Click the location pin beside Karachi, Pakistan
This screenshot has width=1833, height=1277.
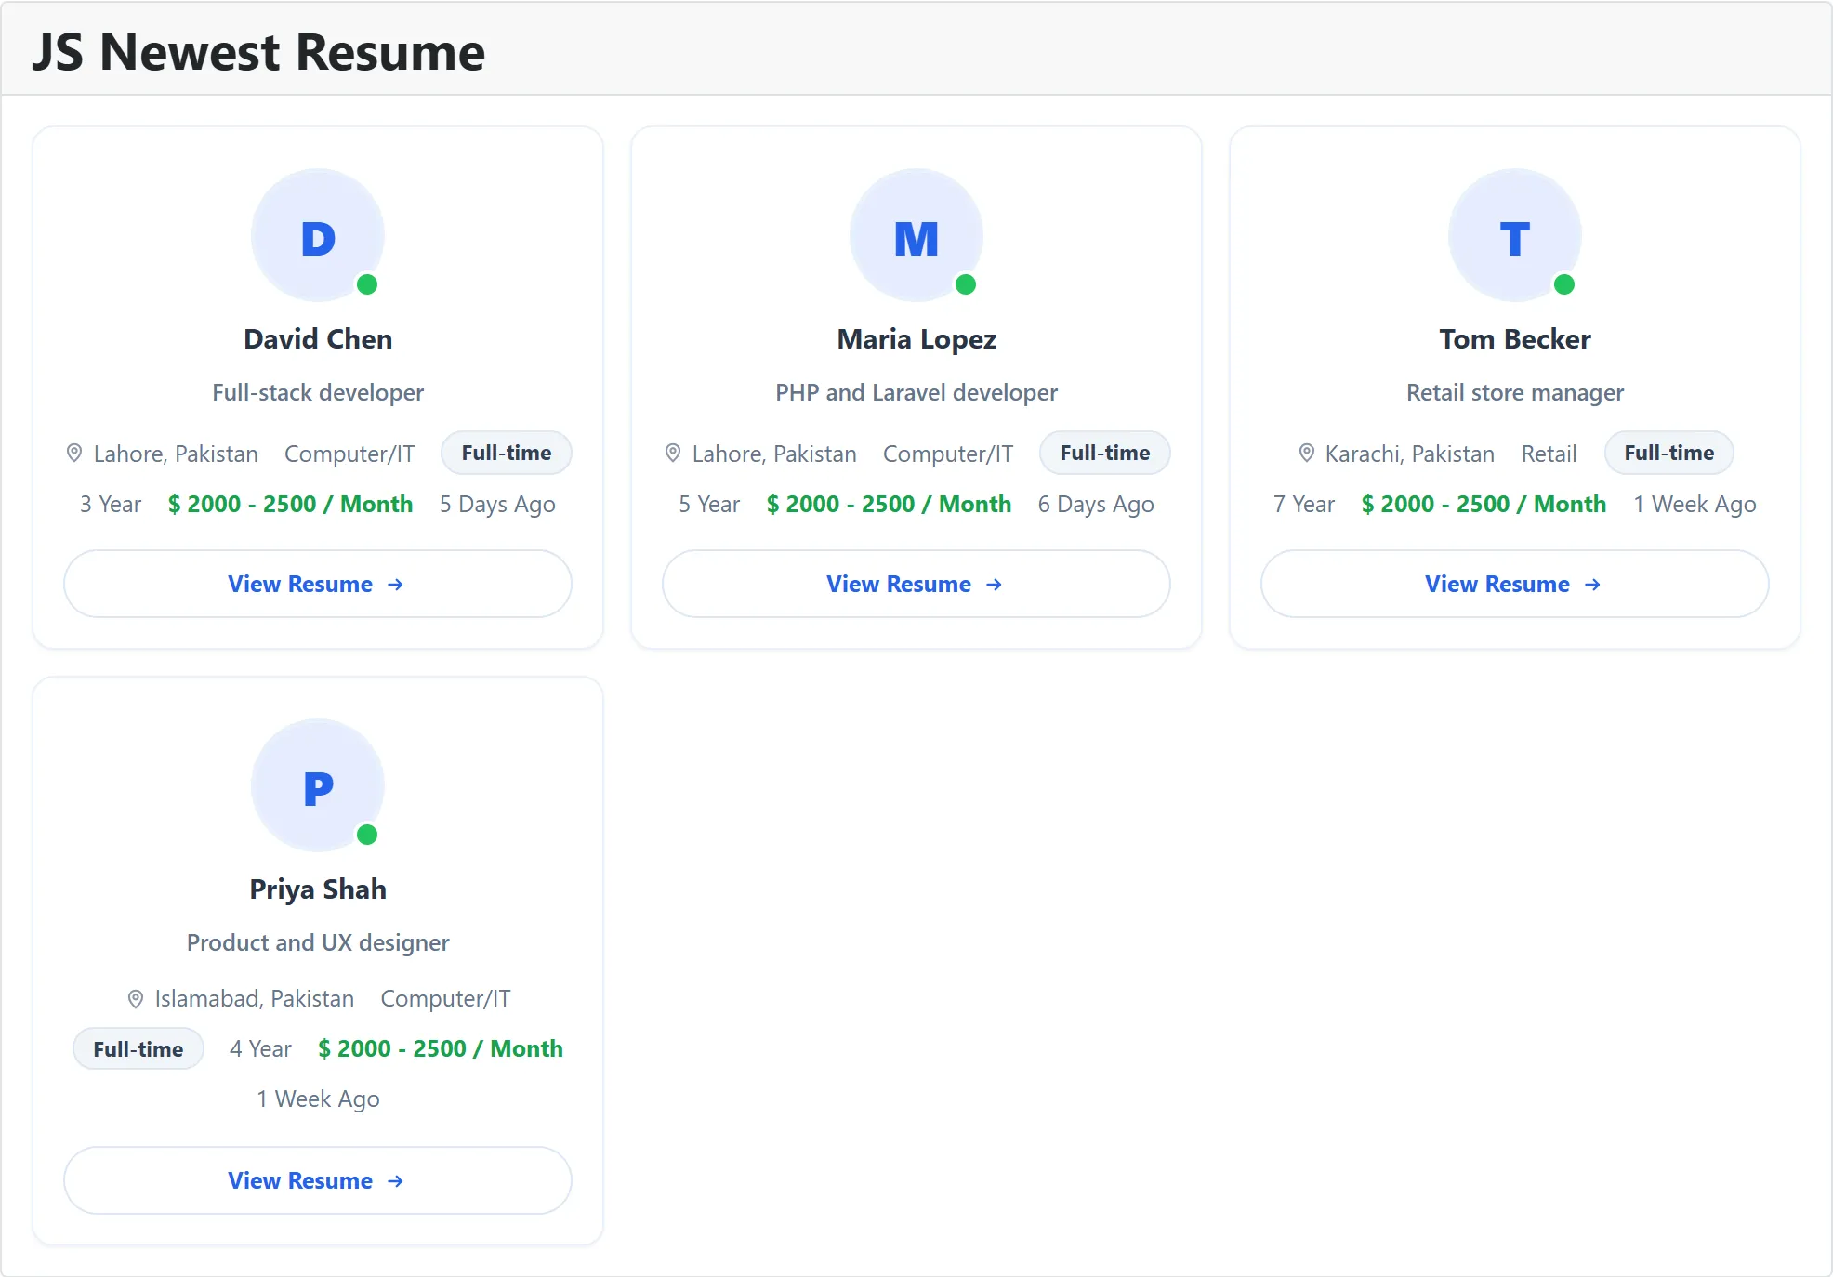pyautogui.click(x=1306, y=454)
